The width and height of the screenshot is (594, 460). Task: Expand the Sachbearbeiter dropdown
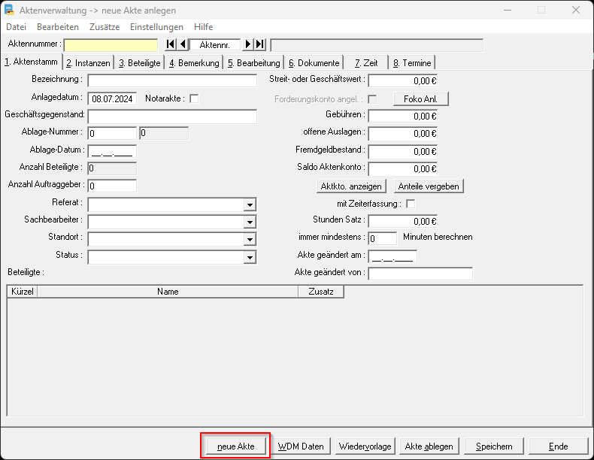coord(250,222)
